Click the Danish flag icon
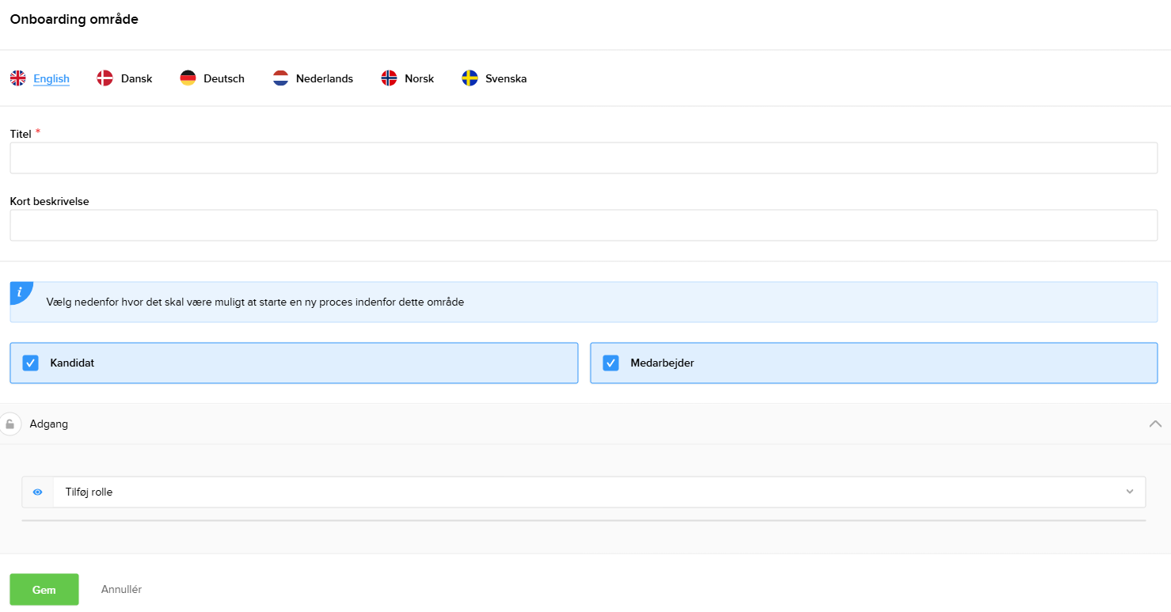This screenshot has height=612, width=1171. 104,78
